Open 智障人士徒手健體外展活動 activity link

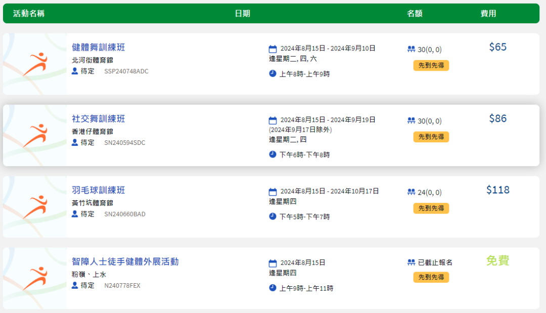click(125, 262)
